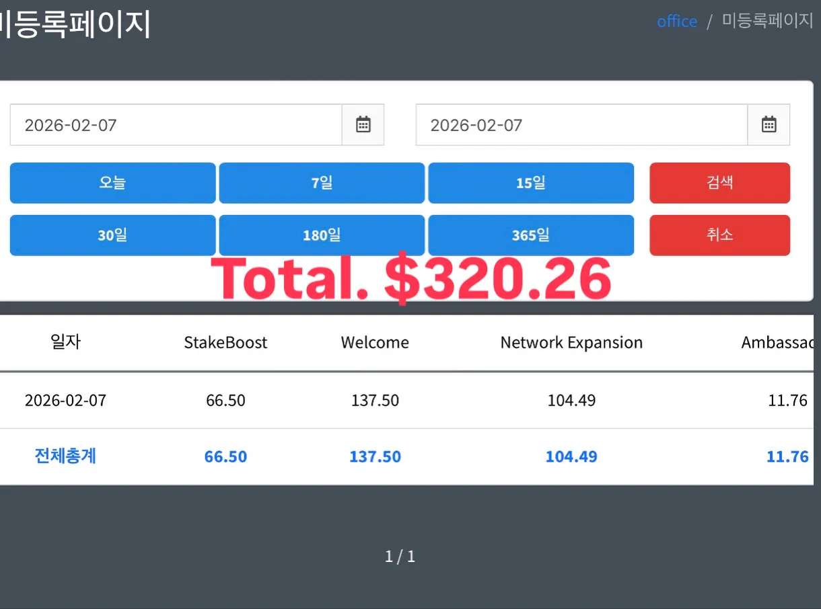Click the end date input field
Image resolution: width=821 pixels, height=609 pixels.
(x=582, y=125)
